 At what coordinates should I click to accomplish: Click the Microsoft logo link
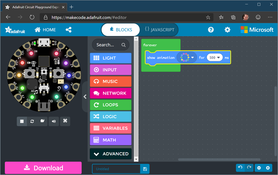coord(257,30)
